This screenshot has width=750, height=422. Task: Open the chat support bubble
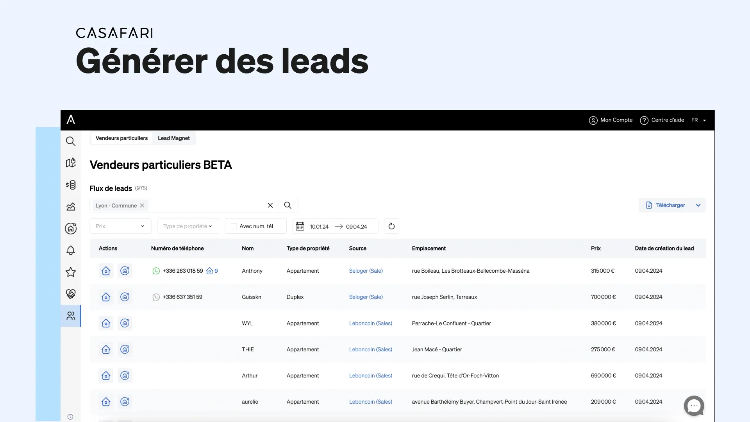click(694, 406)
